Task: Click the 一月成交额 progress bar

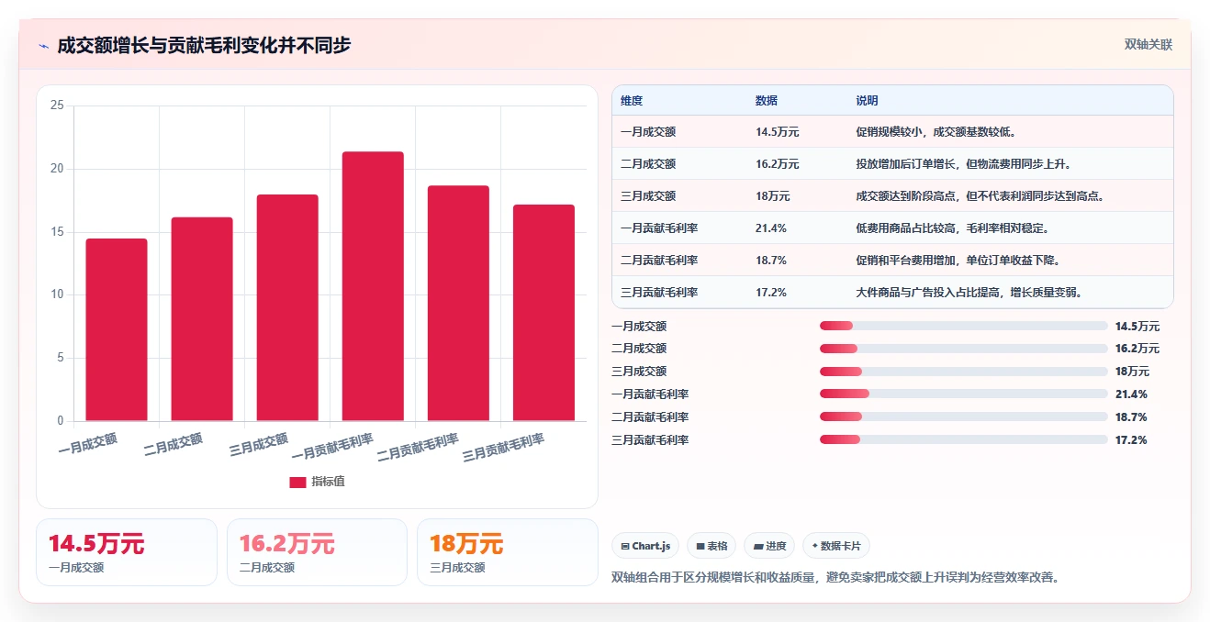Action: (964, 326)
